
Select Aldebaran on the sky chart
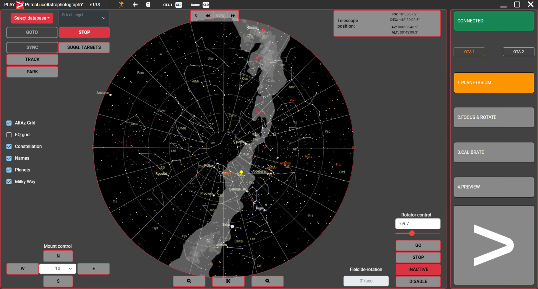268,174
